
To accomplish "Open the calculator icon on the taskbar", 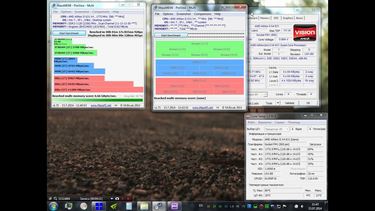I will pyautogui.click(x=129, y=206).
